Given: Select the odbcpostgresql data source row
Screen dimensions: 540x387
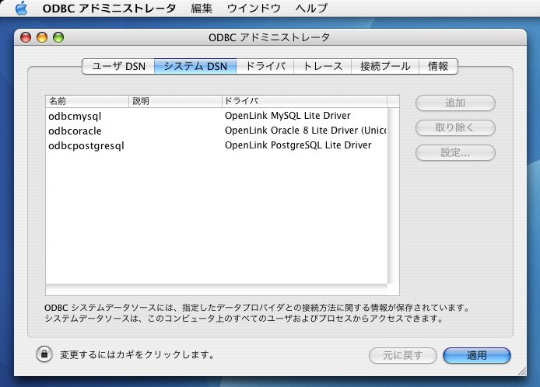Looking at the screenshot, I should click(x=216, y=145).
